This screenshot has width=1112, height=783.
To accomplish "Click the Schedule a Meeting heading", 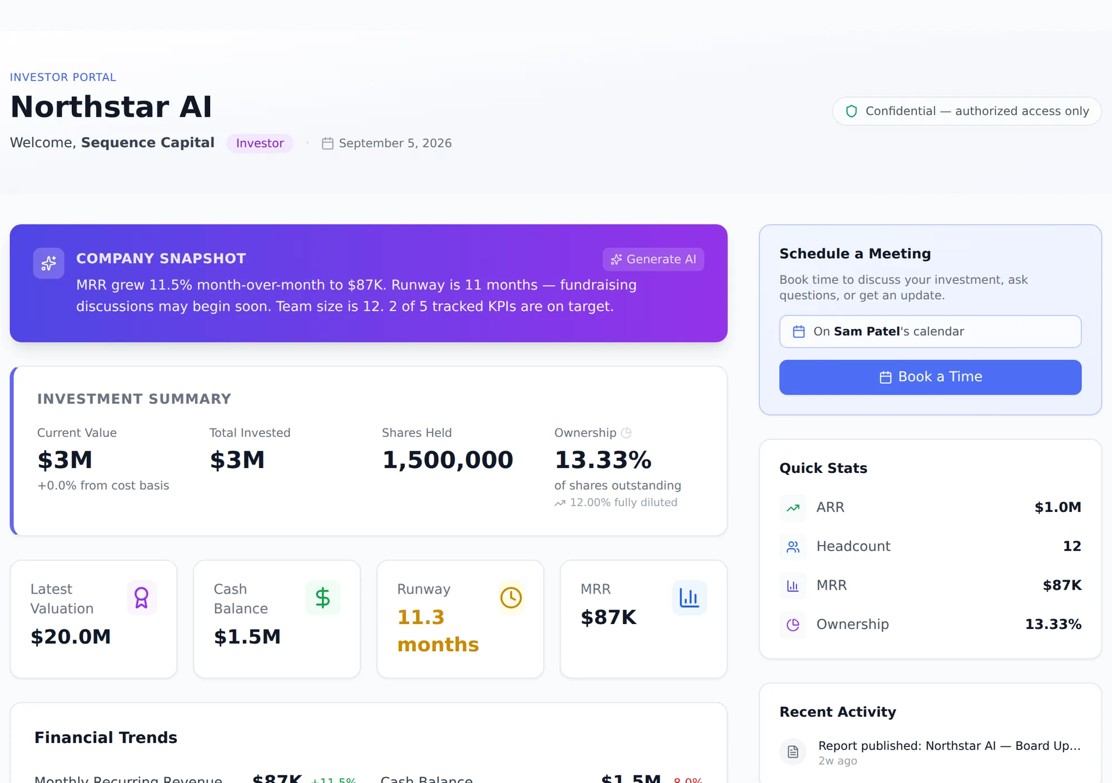I will pos(855,254).
